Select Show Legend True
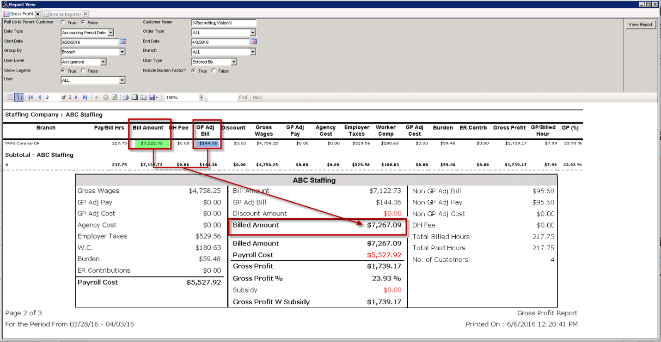The height and width of the screenshot is (342, 661). tap(63, 71)
